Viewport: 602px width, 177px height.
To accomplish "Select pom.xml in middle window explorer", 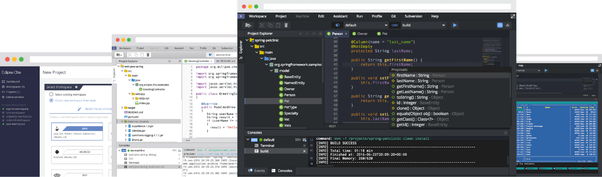I will coord(133,117).
